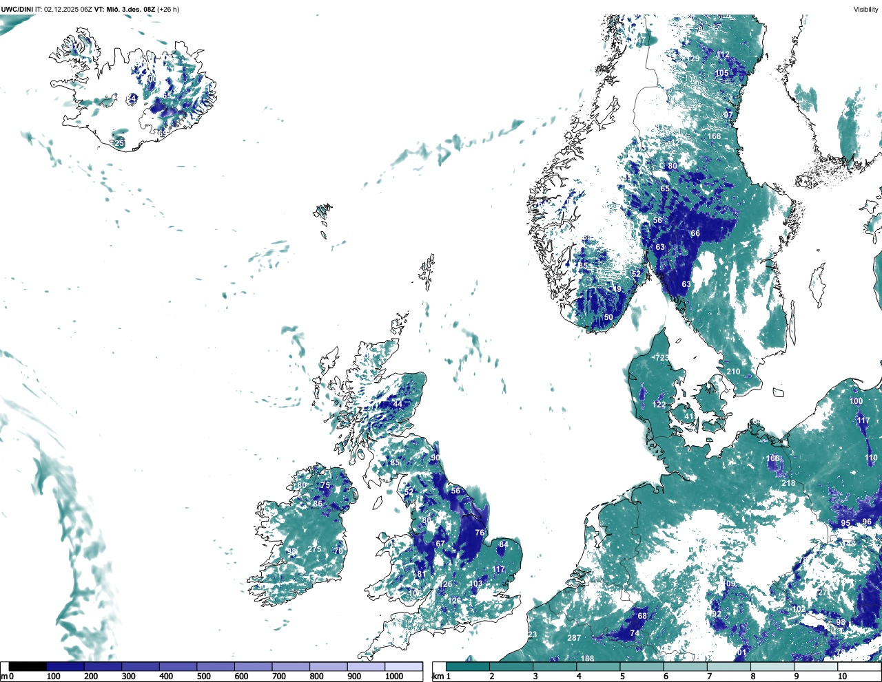Select the 2–3 km legend swatch

[x=511, y=666]
